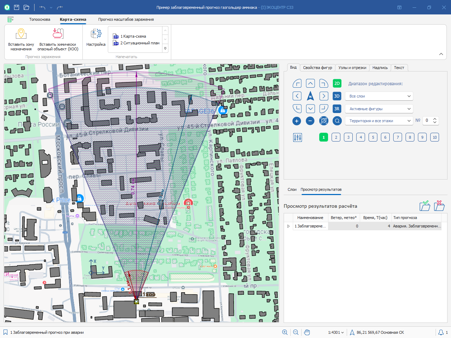Select view preset 3
The width and height of the screenshot is (451, 338).
348,137
